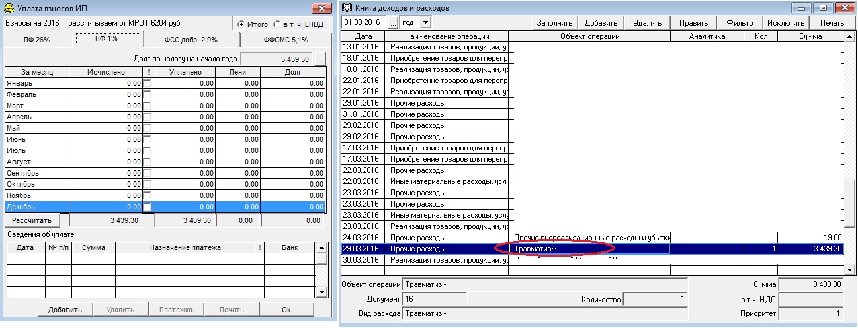Select the Итого radio button
Viewport: 858px width, 328px height.
pyautogui.click(x=243, y=24)
